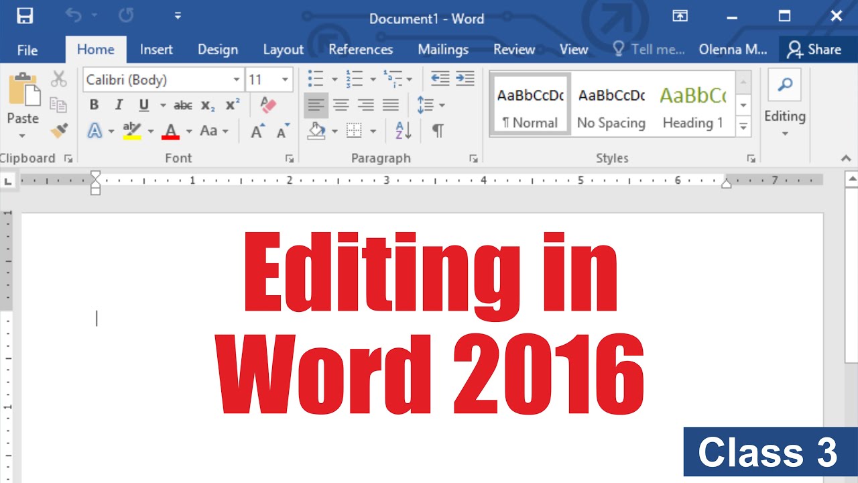Click the Multilevel List icon
The width and height of the screenshot is (858, 483).
[392, 79]
